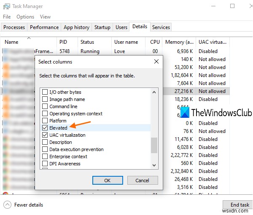Click the 560 K memory cell

click(187, 163)
